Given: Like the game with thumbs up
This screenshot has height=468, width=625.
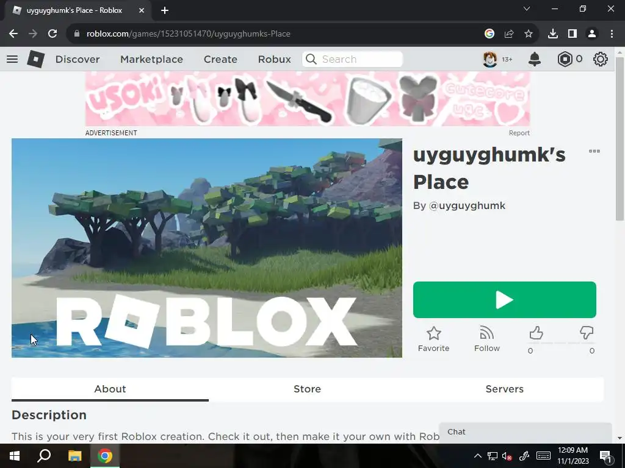Looking at the screenshot, I should [536, 333].
